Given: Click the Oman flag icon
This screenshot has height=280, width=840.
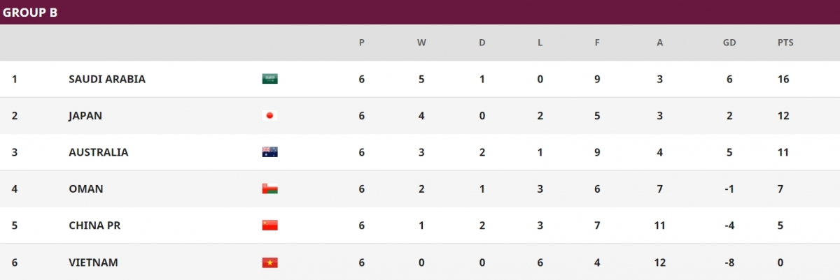Looking at the screenshot, I should click(269, 189).
